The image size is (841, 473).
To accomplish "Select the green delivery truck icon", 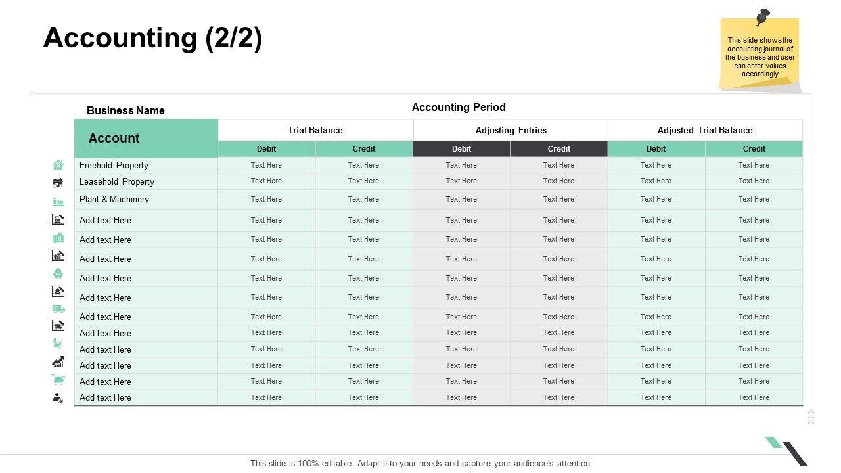I will click(58, 308).
